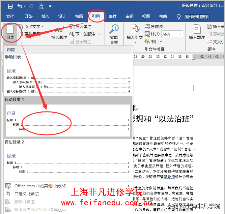Click the 自定义目录 document icon
Image resolution: width=225 pixels, height=214 pixels.
coord(8,194)
